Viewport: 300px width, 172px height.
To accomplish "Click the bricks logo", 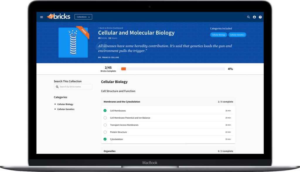I will pyautogui.click(x=59, y=16).
